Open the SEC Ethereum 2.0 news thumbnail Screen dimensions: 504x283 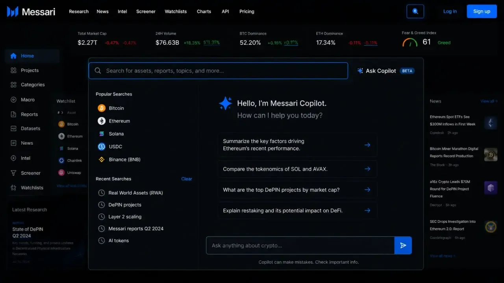click(x=491, y=227)
